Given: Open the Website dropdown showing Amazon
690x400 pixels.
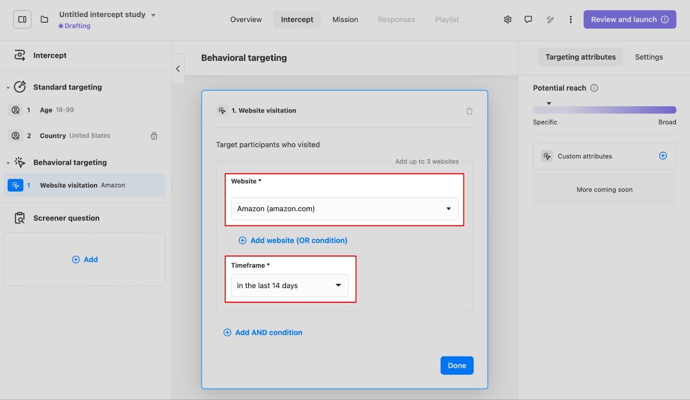Looking at the screenshot, I should (344, 209).
